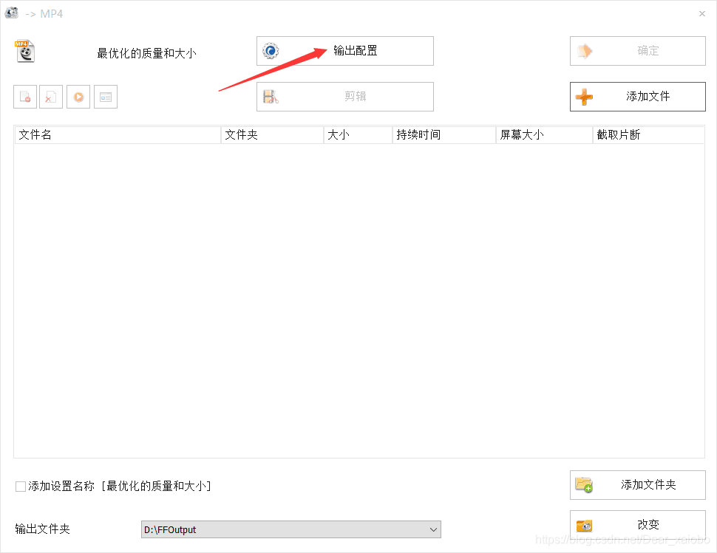The width and height of the screenshot is (717, 553).
Task: Click the 持续时间 column header
Action: [x=418, y=134]
